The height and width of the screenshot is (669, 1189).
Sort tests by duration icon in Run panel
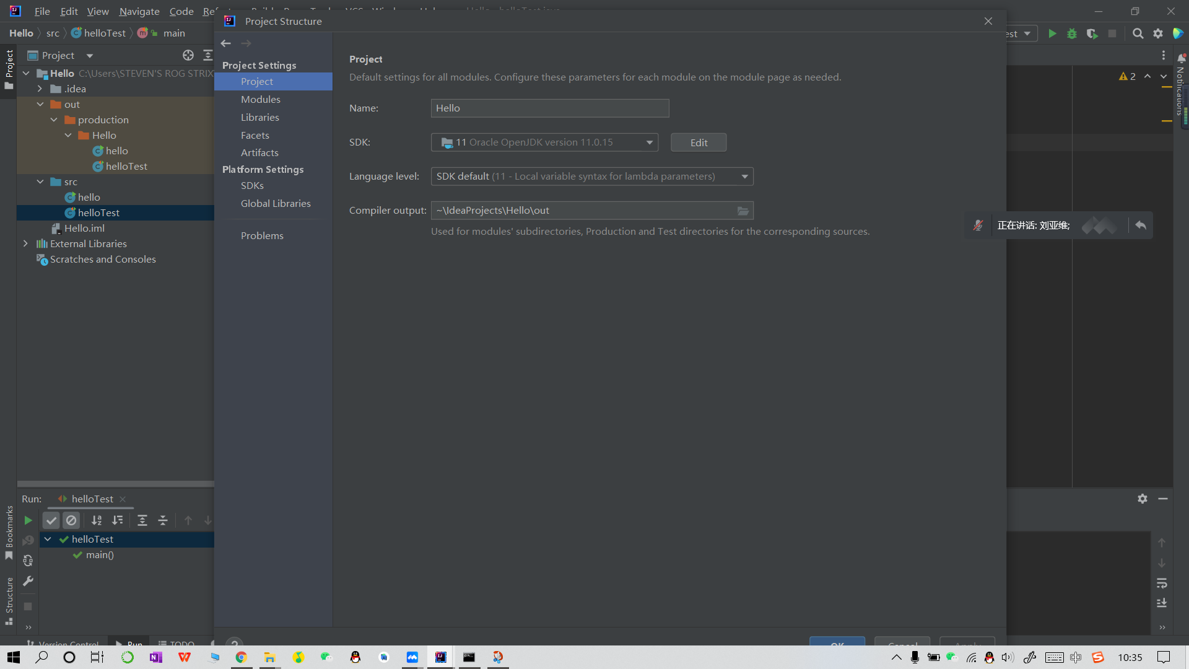117,520
